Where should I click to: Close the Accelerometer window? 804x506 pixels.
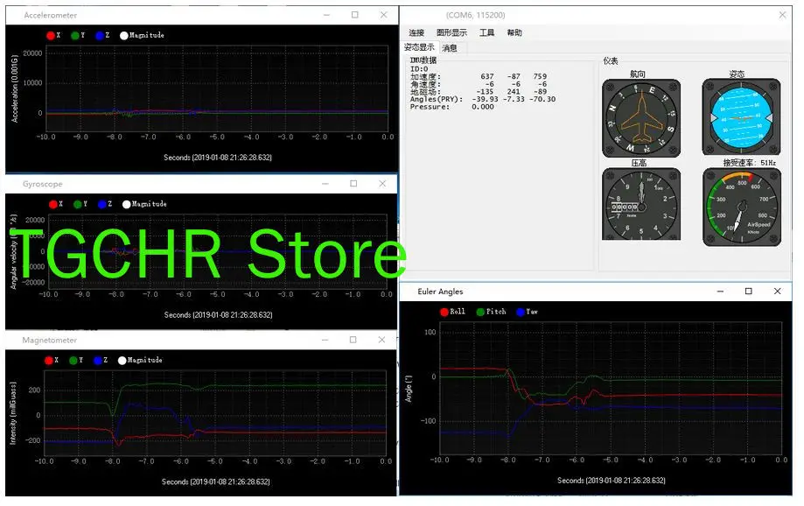[x=383, y=15]
